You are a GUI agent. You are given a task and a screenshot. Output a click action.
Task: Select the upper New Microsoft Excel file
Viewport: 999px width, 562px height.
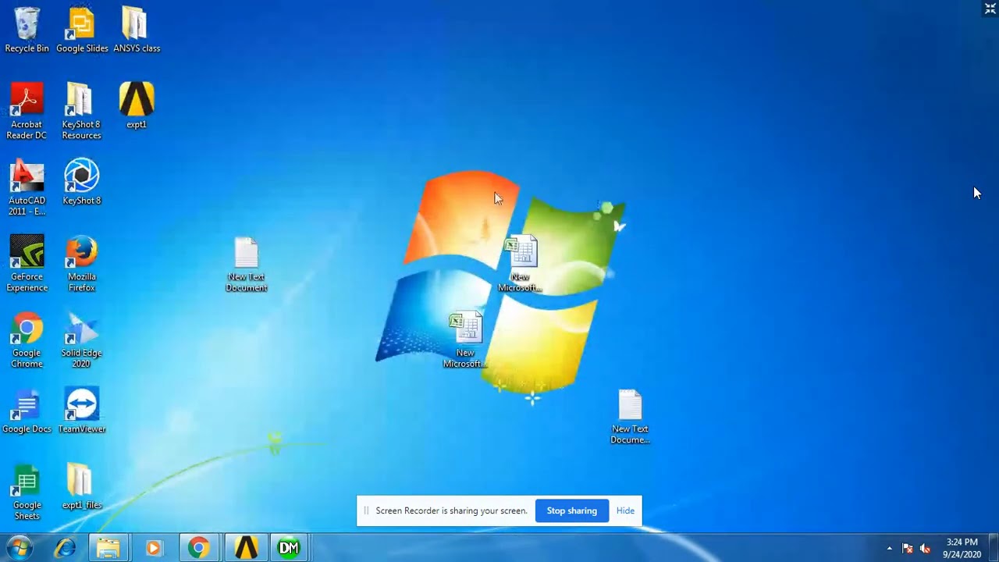pyautogui.click(x=520, y=265)
